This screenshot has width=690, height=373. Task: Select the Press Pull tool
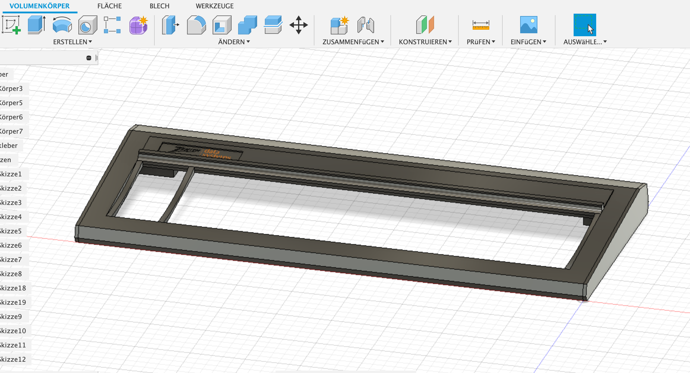click(x=170, y=25)
